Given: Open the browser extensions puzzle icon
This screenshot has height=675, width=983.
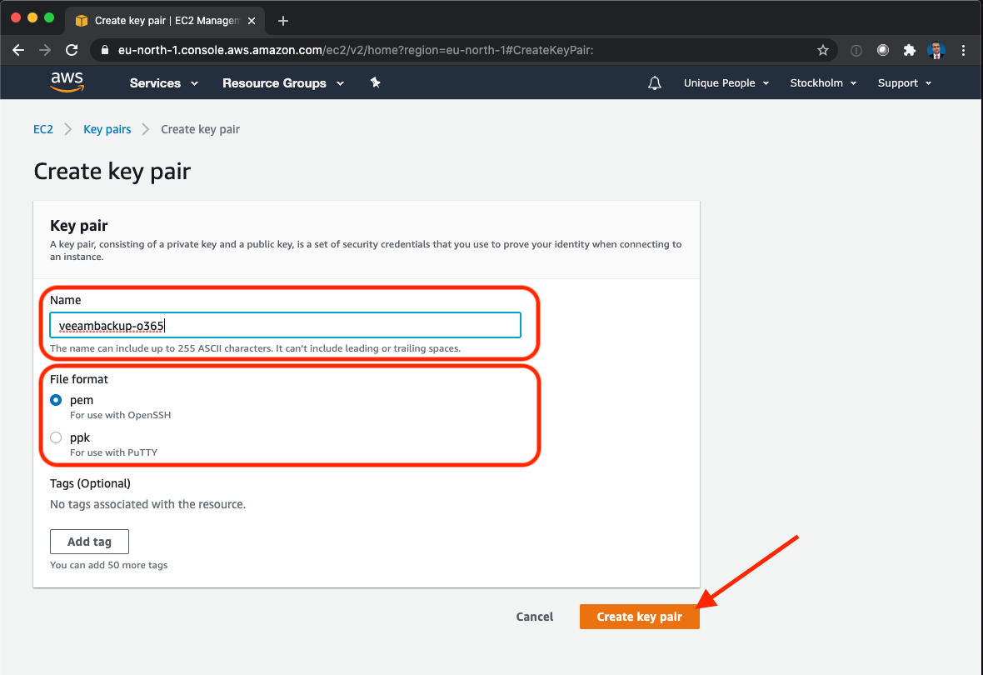Looking at the screenshot, I should [909, 50].
